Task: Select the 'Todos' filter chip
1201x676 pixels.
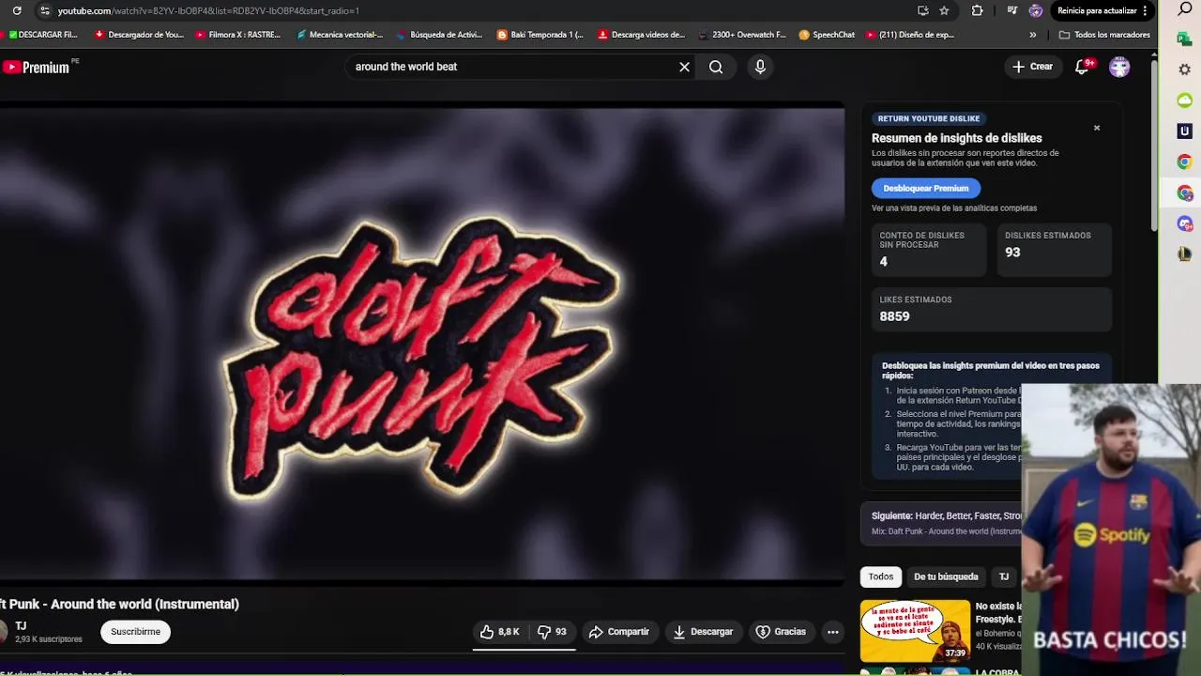Action: pyautogui.click(x=881, y=576)
